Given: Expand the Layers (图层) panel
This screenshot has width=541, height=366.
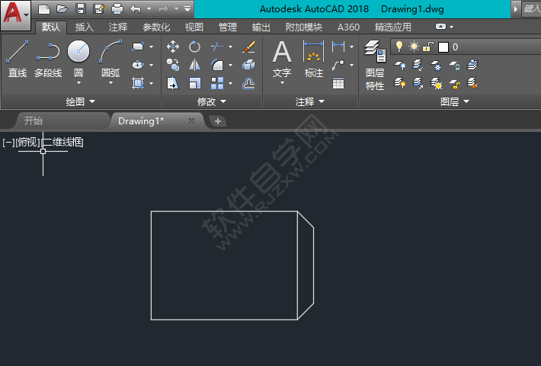Looking at the screenshot, I should coord(455,101).
